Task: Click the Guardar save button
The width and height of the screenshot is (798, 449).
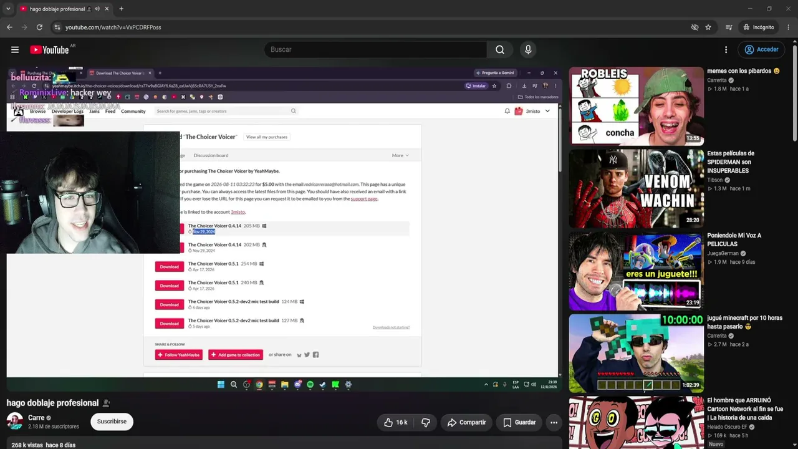Action: point(519,422)
